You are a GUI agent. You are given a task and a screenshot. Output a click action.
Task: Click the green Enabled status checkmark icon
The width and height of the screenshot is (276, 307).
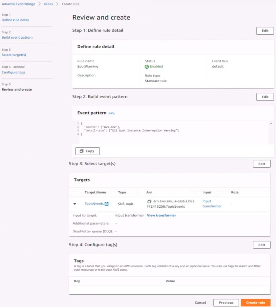point(147,67)
